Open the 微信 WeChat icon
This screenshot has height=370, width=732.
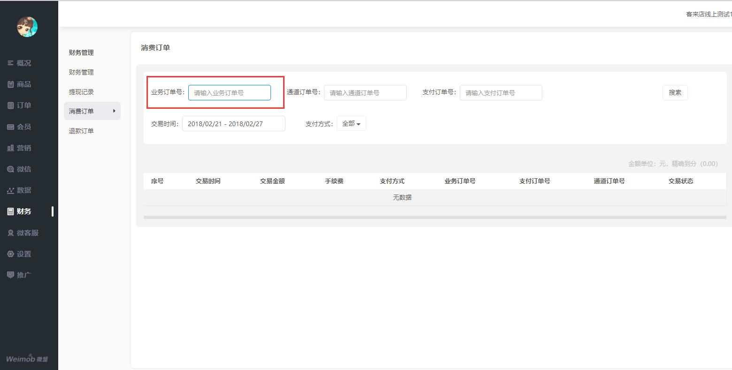(x=10, y=169)
